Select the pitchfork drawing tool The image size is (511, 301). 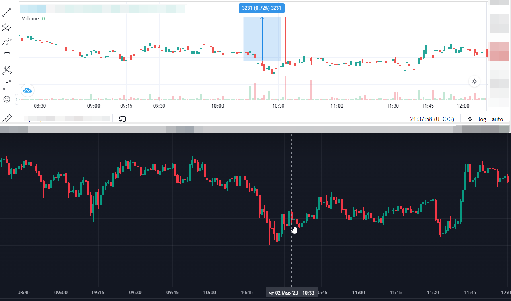click(x=7, y=27)
